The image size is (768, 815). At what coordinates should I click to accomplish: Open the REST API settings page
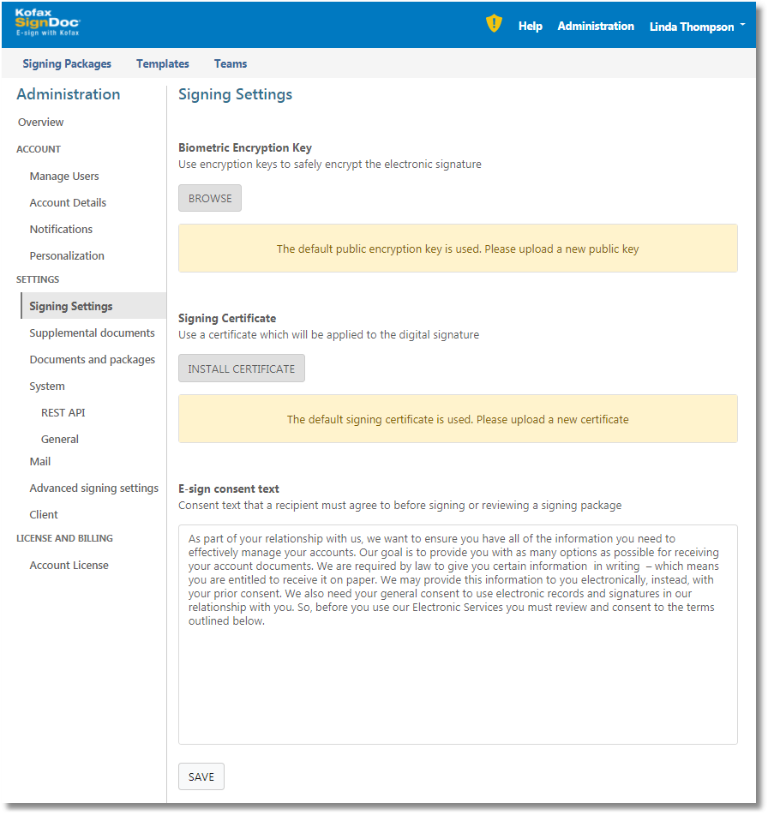(x=63, y=413)
